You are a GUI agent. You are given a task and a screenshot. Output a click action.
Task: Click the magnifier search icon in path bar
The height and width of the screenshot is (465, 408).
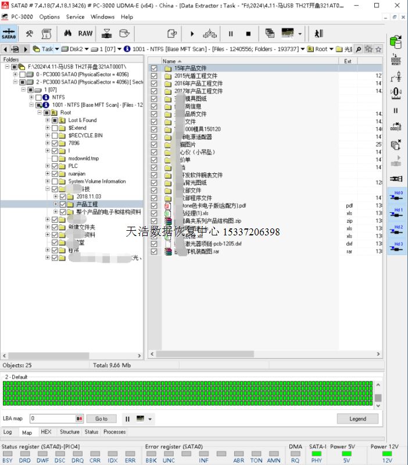pyautogui.click(x=359, y=49)
